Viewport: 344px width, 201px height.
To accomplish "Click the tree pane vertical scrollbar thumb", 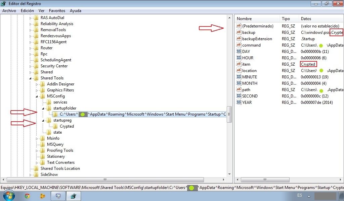I will [229, 114].
